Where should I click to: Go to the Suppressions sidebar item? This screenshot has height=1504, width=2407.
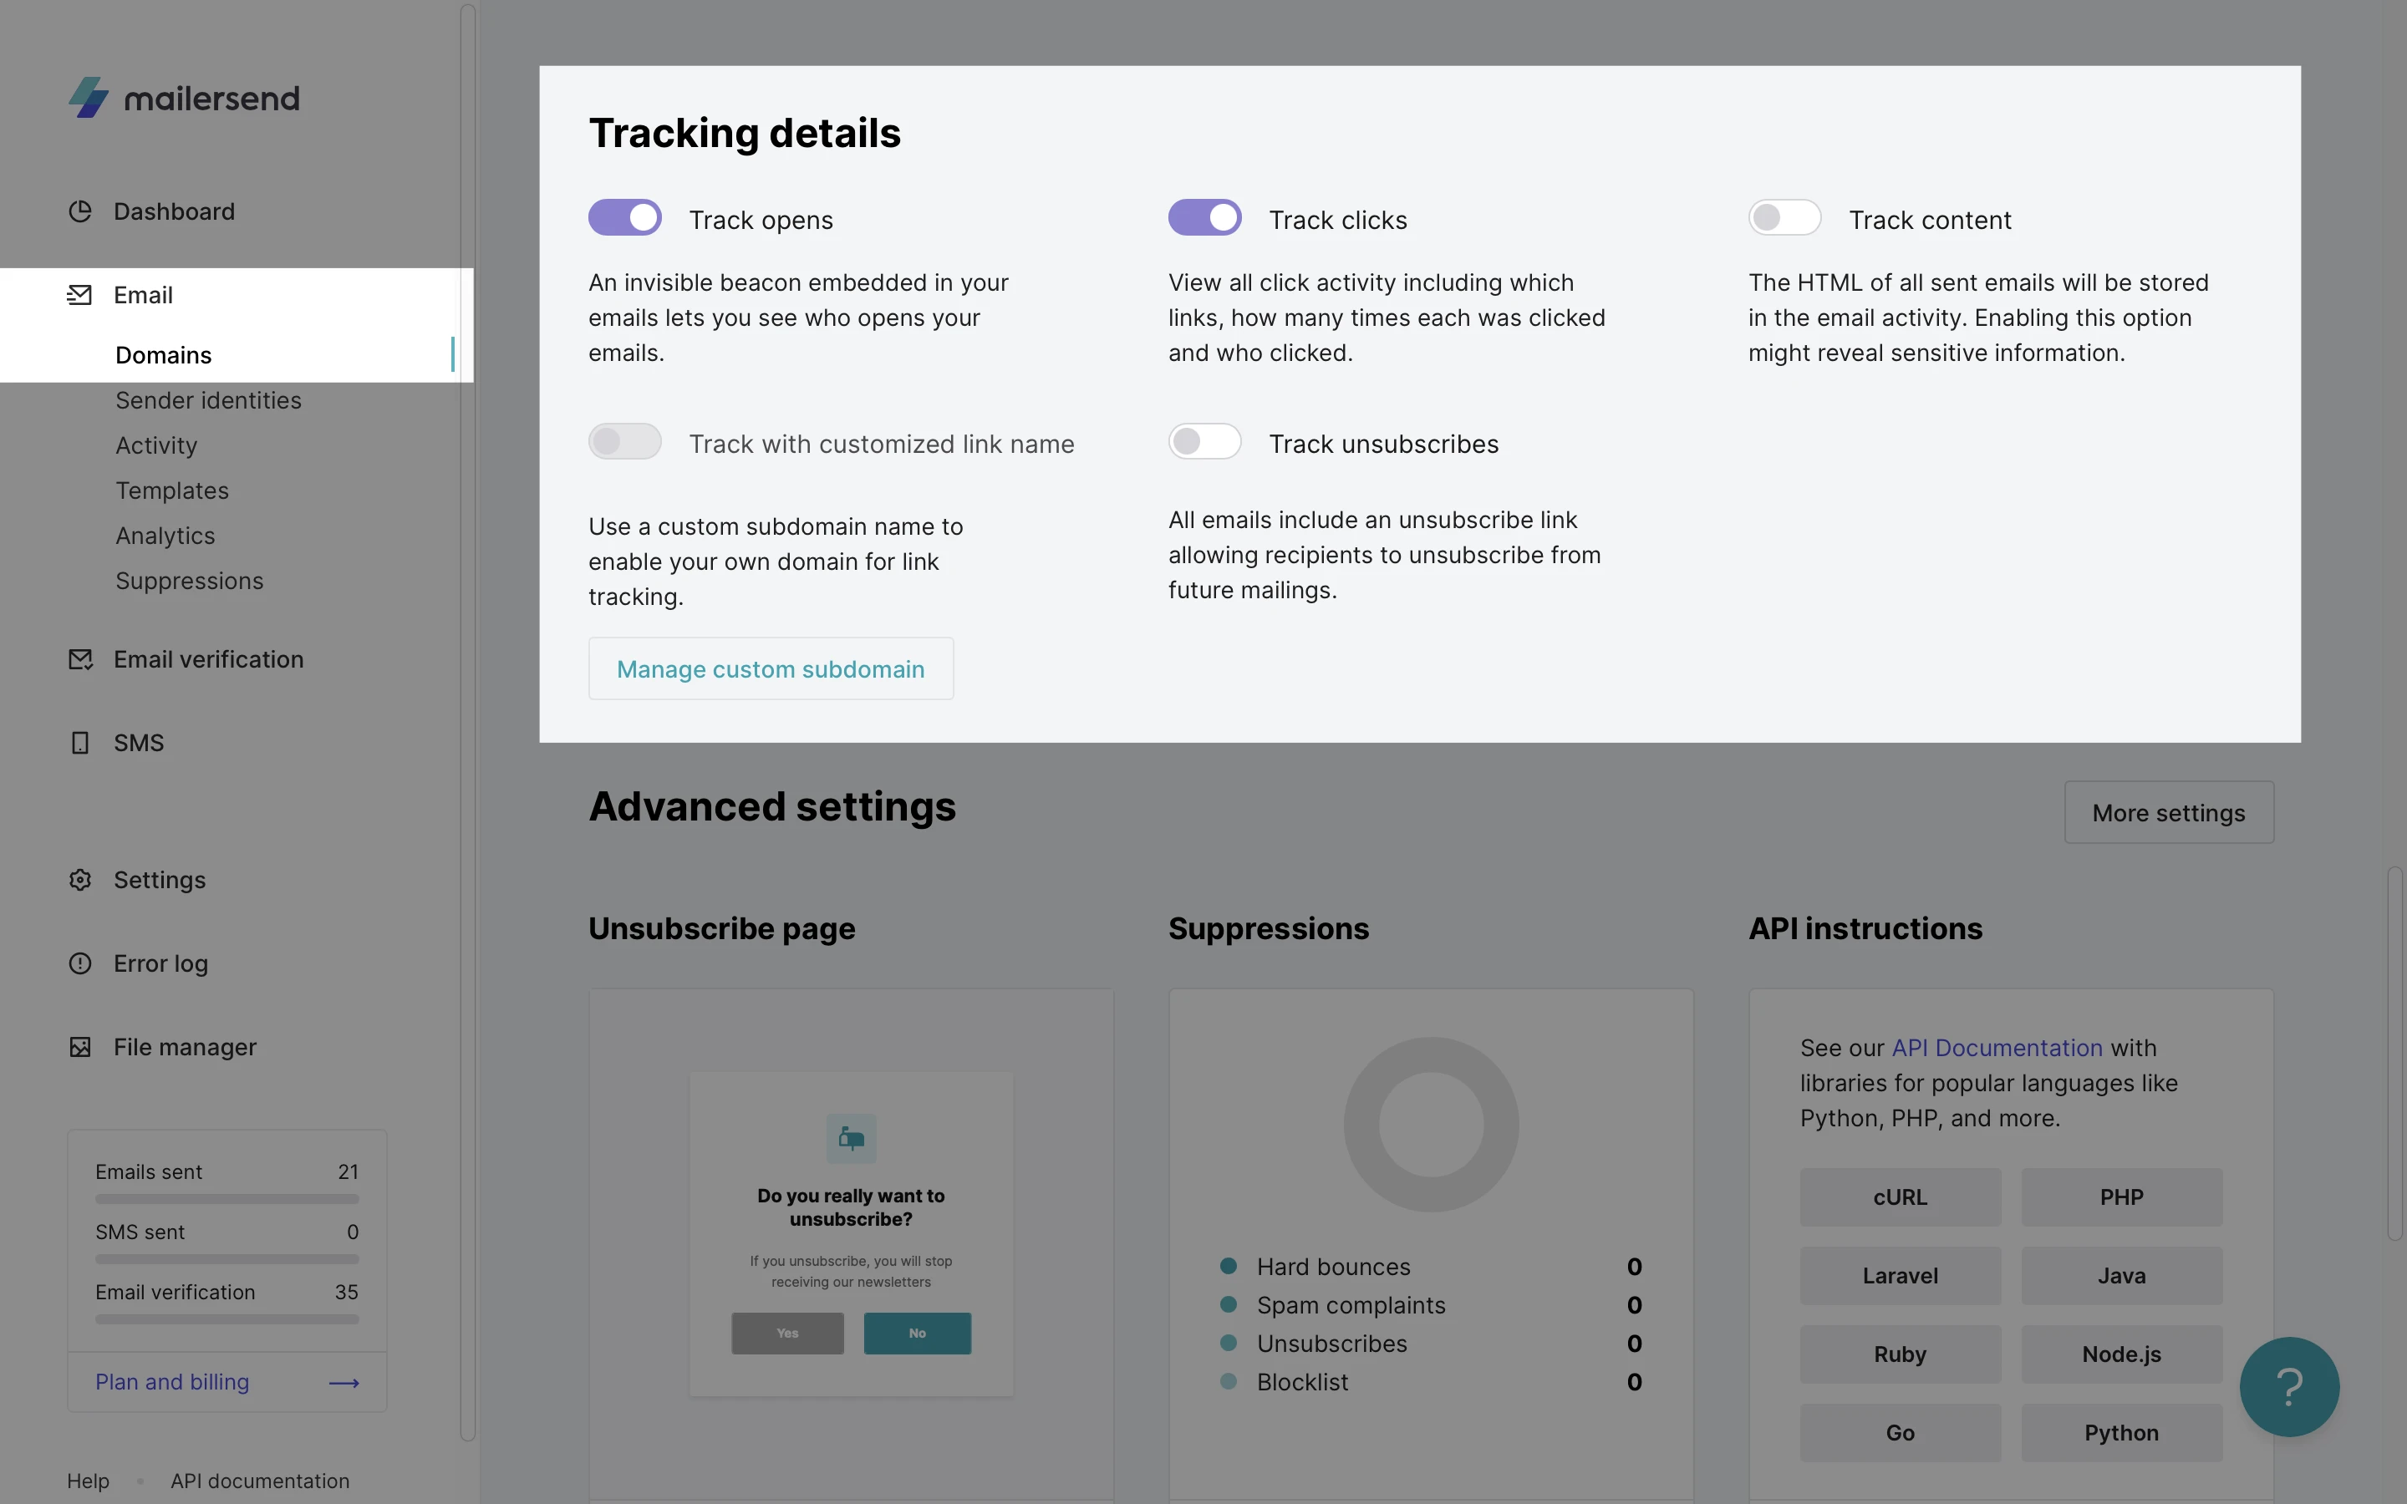click(x=189, y=581)
